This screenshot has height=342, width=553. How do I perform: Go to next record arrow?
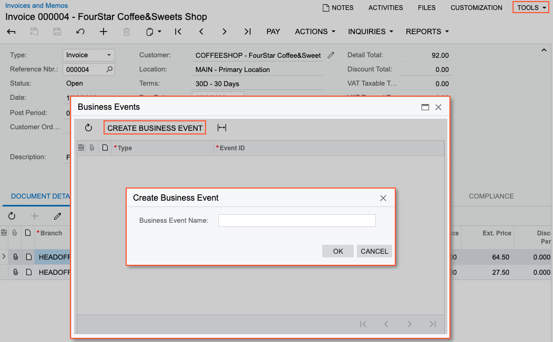point(224,32)
